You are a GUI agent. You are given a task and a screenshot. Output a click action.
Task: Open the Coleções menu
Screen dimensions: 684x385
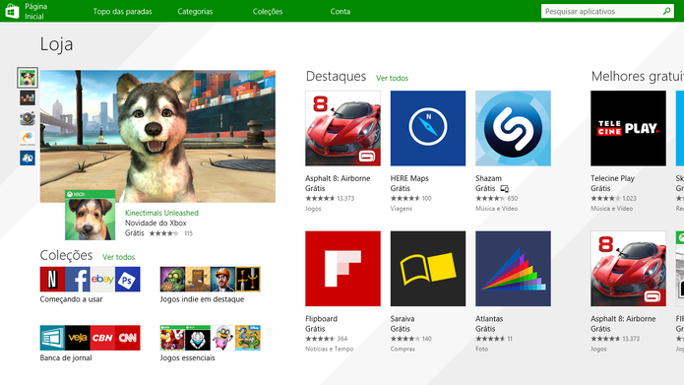click(268, 12)
